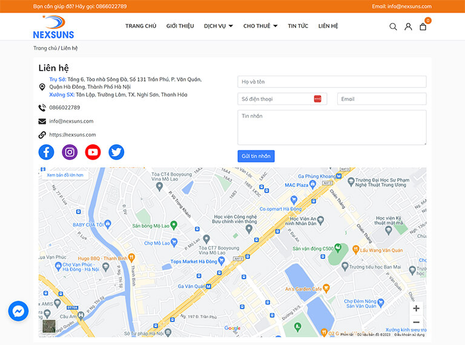Viewport: 465px width, 345px height.
Task: Click Trang chủ breadcrumb link
Action: (45, 48)
